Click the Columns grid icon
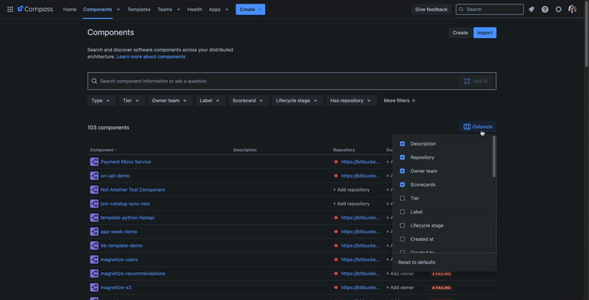Screen dimensions: 589x300 467,126
